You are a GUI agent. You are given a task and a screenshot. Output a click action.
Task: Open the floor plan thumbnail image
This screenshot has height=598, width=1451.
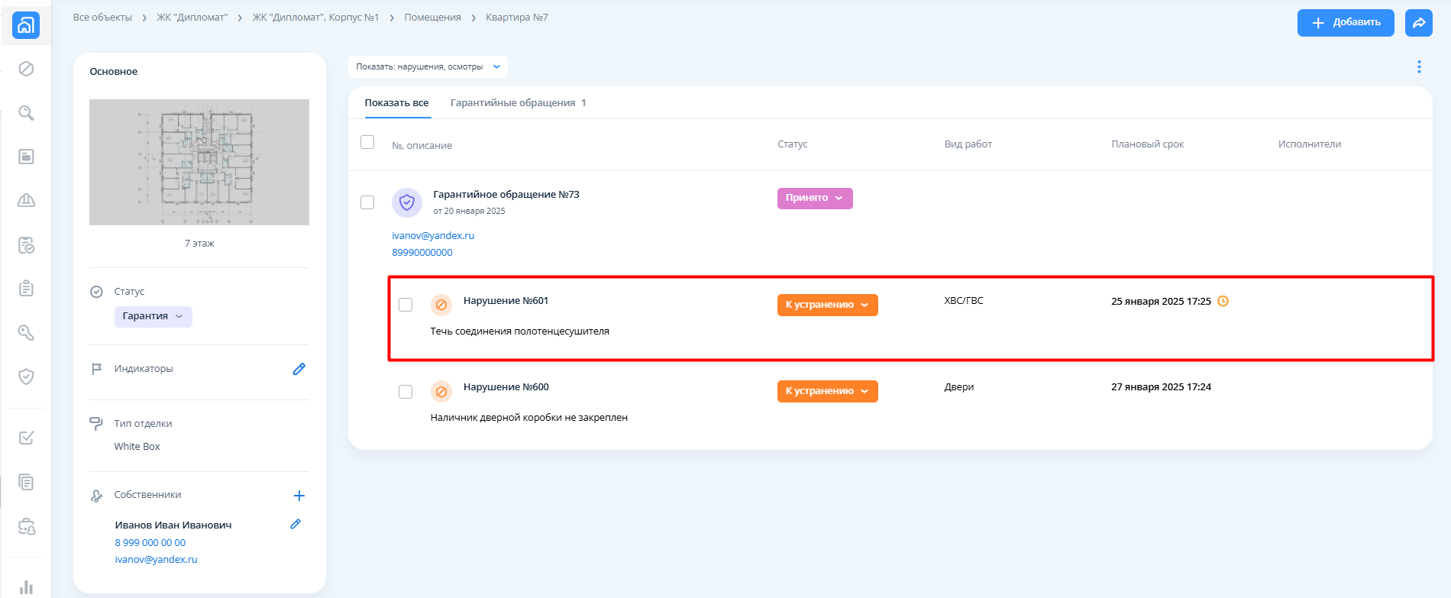tap(199, 162)
